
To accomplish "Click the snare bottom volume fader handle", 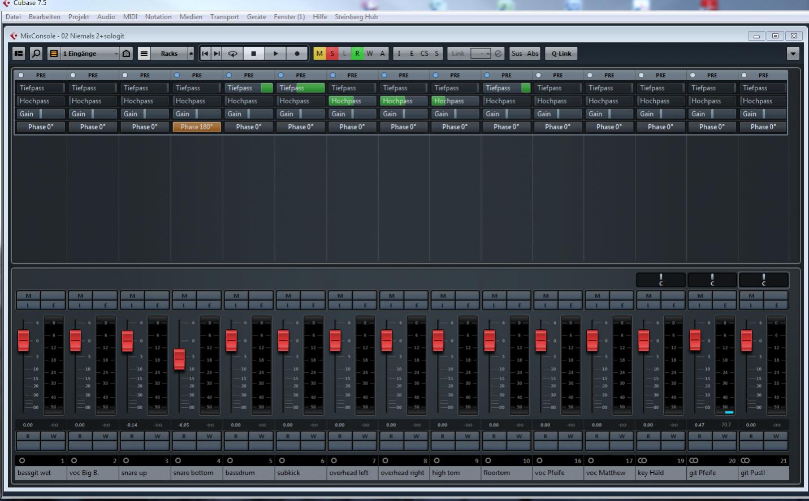I will click(x=179, y=359).
